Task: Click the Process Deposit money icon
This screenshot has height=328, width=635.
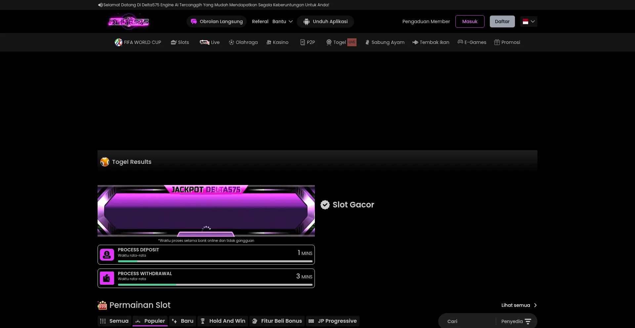Action: pos(107,255)
